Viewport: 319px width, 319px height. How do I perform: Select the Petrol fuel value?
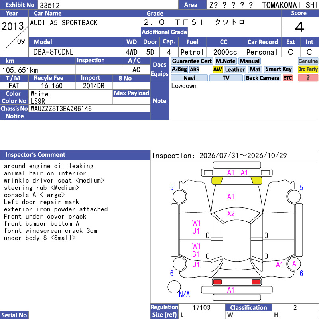192,52
